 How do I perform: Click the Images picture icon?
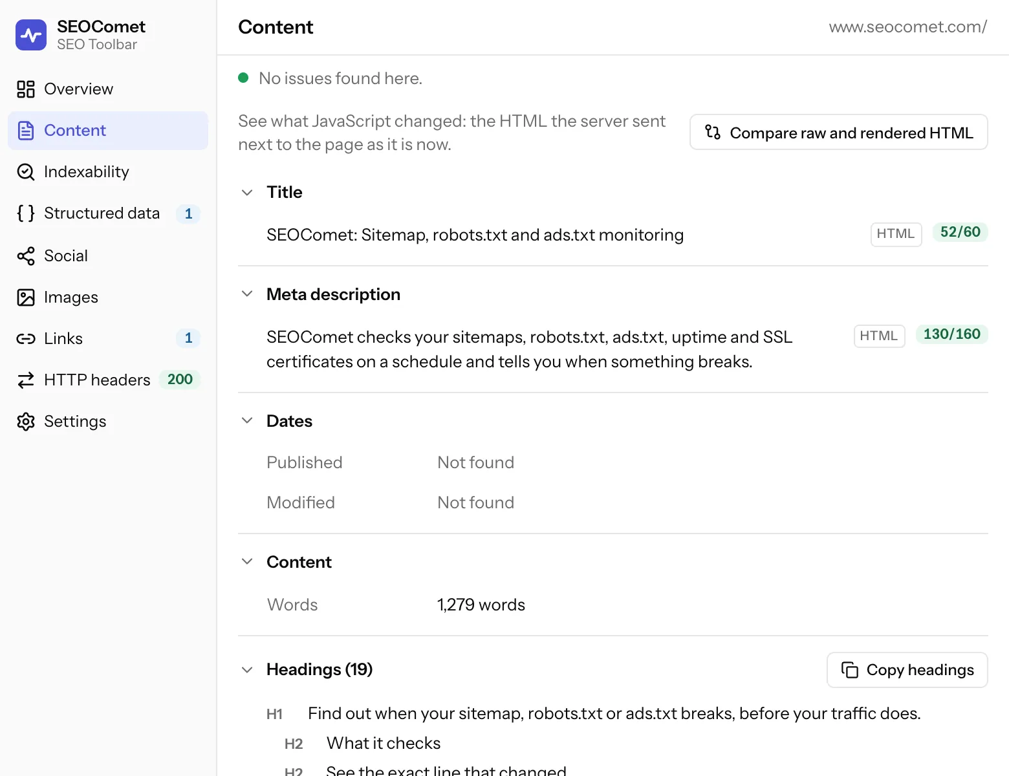pyautogui.click(x=26, y=297)
